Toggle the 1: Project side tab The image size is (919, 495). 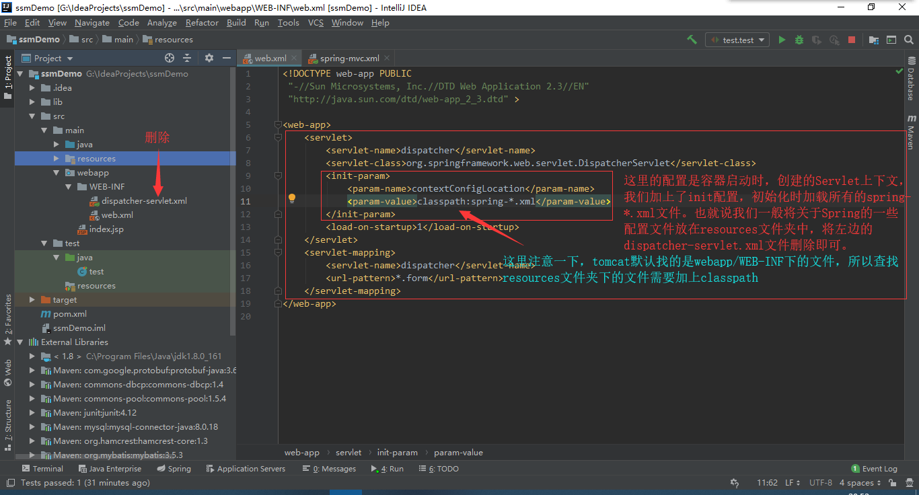tap(8, 77)
